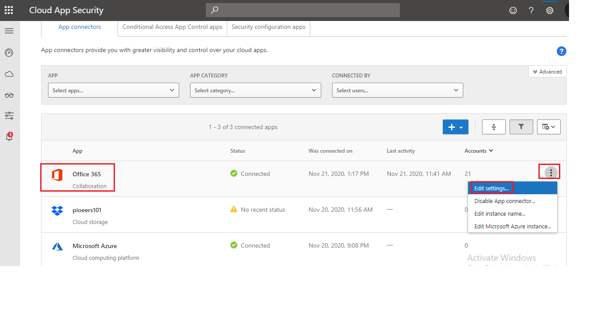Viewport: 597px width, 336px height.
Task: Switch to Conditional Access App Control apps tab
Action: (172, 27)
